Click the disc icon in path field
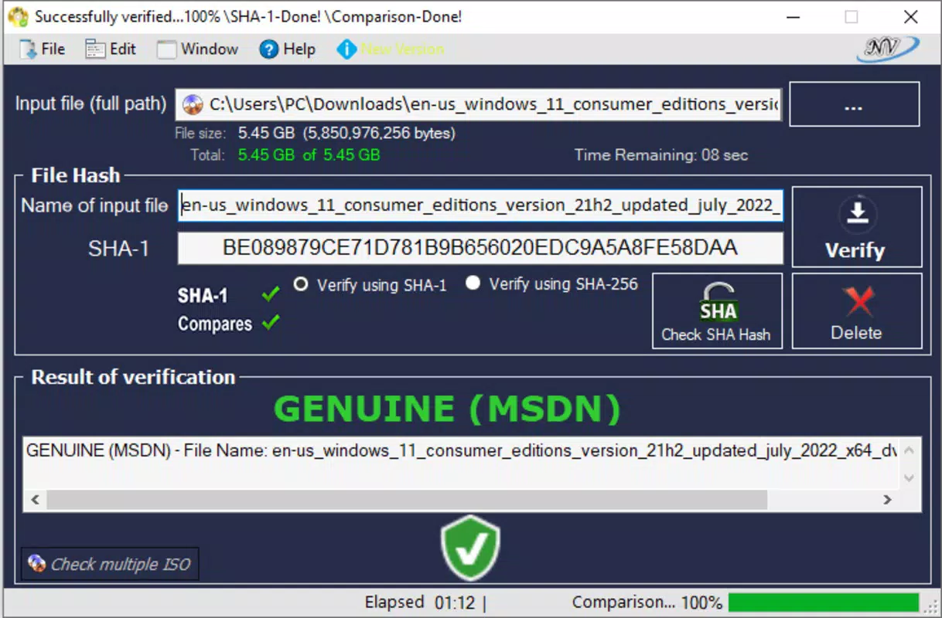The width and height of the screenshot is (942, 618). click(194, 104)
